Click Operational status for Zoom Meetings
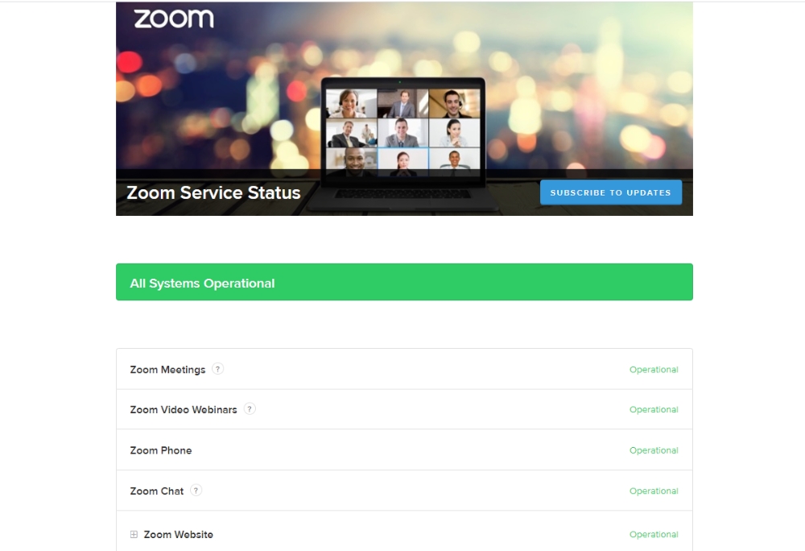 coord(654,370)
